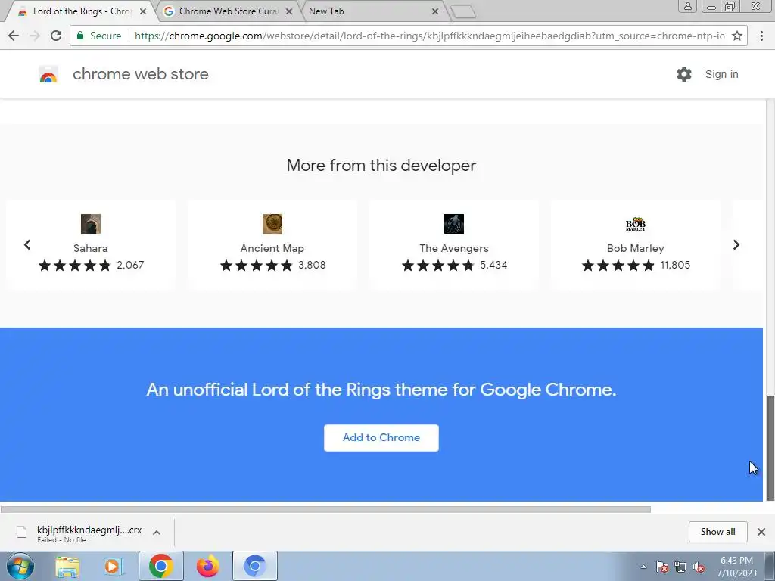Click the 2,067 ratings count
This screenshot has height=581, width=775.
click(130, 265)
